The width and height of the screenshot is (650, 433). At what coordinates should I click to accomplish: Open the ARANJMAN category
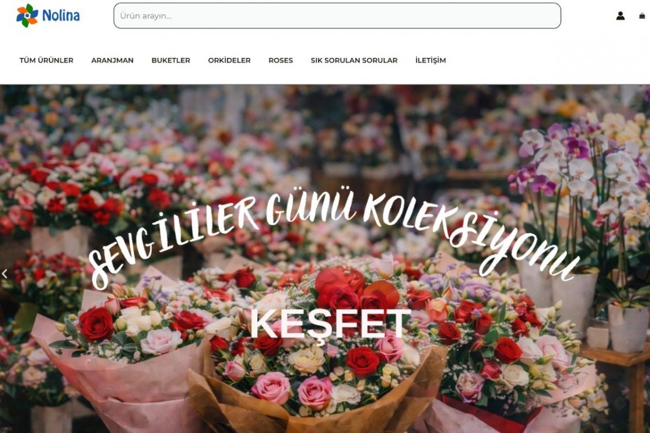112,60
